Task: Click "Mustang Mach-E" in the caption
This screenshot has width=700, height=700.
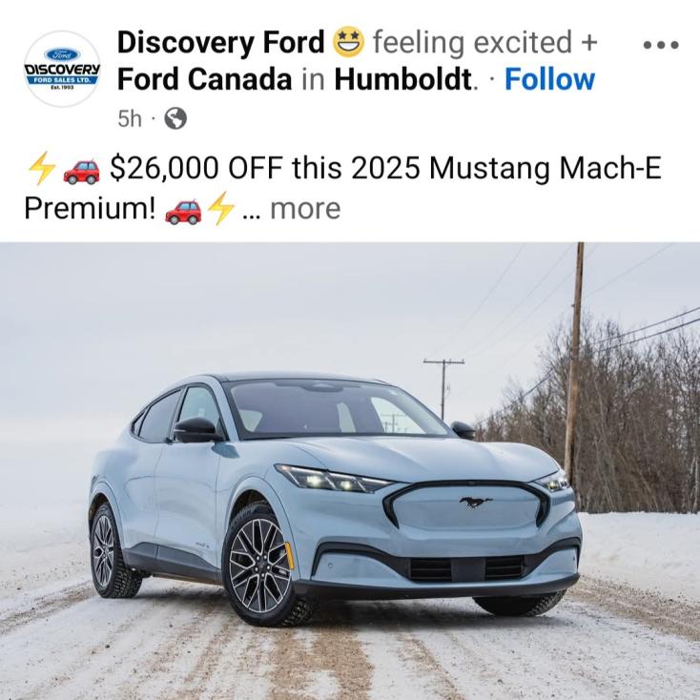Action: [545, 168]
